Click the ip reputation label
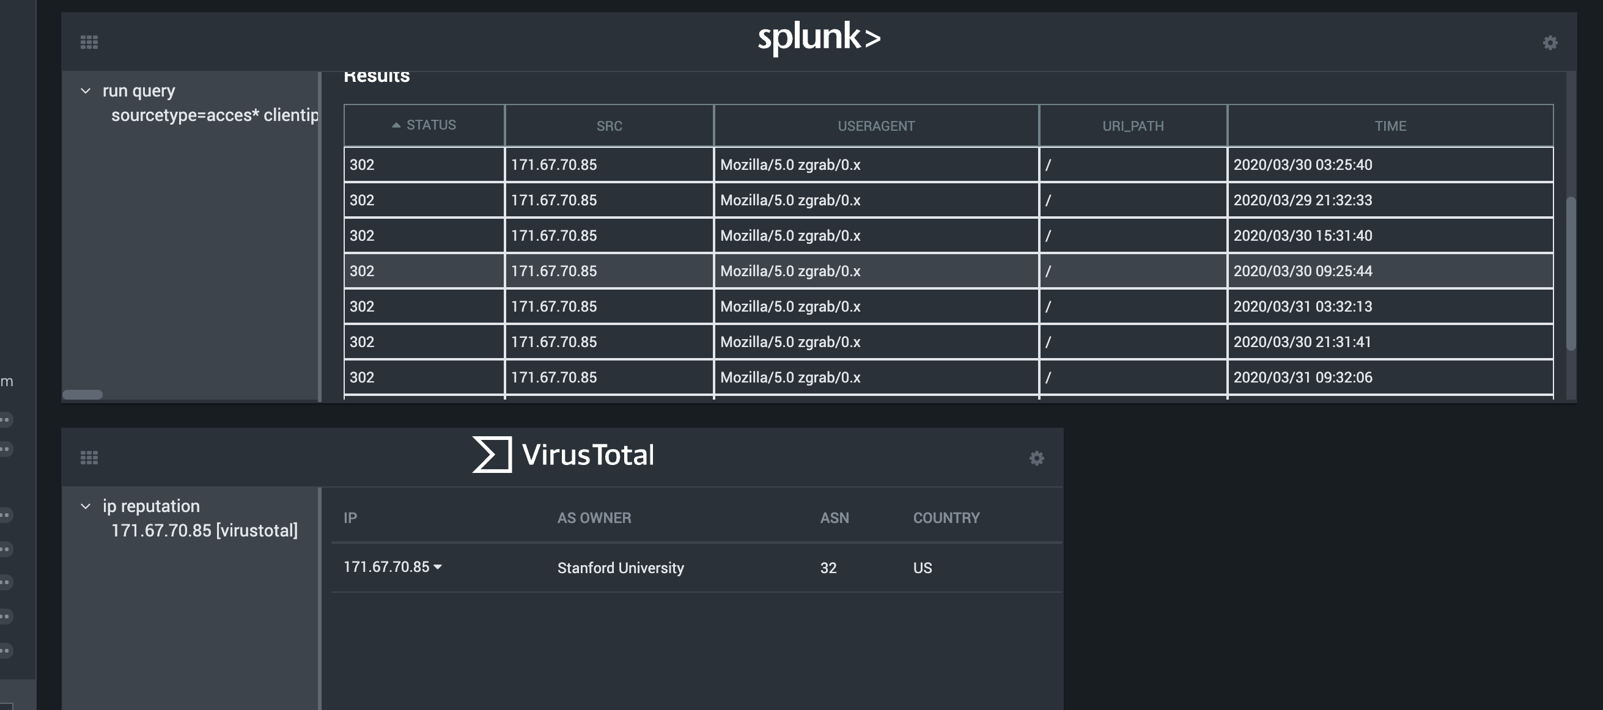The image size is (1603, 710). [151, 506]
